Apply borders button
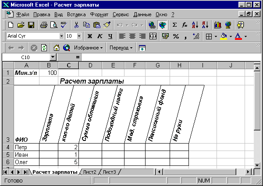 click(x=209, y=36)
